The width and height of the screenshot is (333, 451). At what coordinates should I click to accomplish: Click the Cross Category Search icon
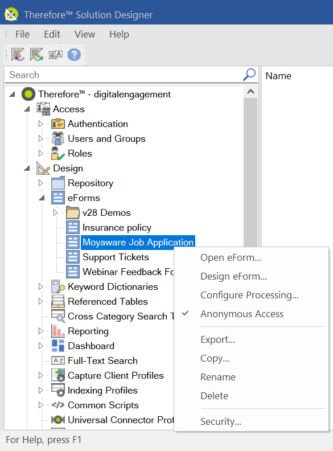point(58,317)
